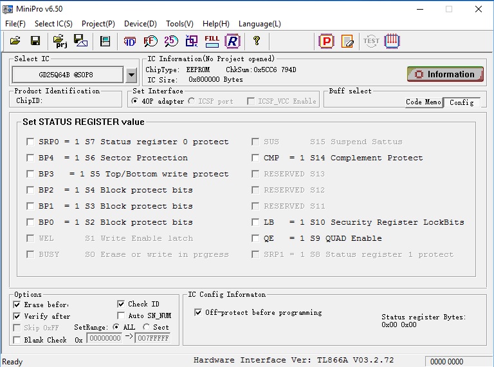Uncheck Verify after option
Image resolution: width=494 pixels, height=367 pixels.
[17, 316]
